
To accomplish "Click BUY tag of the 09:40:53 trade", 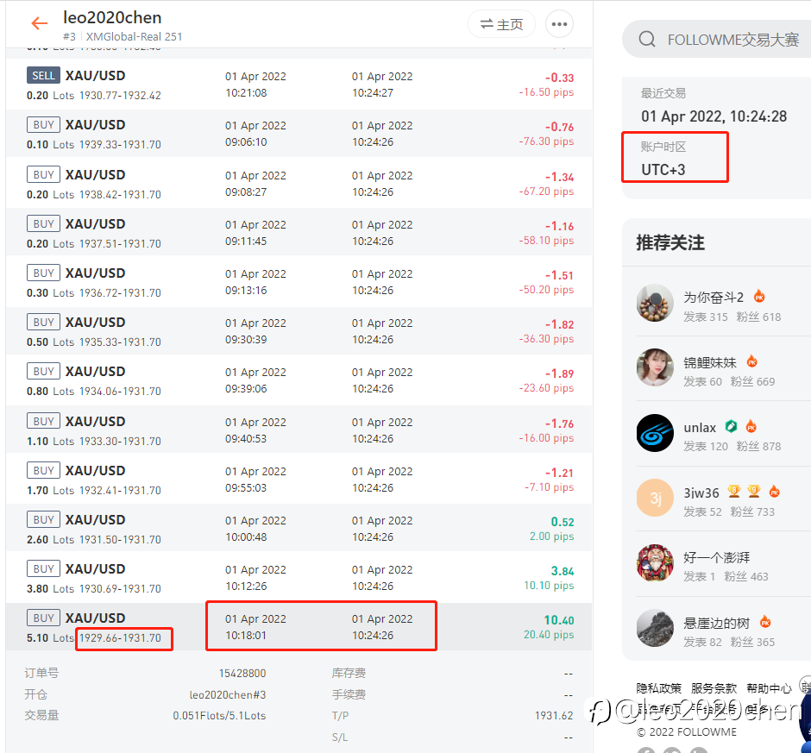I will tap(43, 422).
